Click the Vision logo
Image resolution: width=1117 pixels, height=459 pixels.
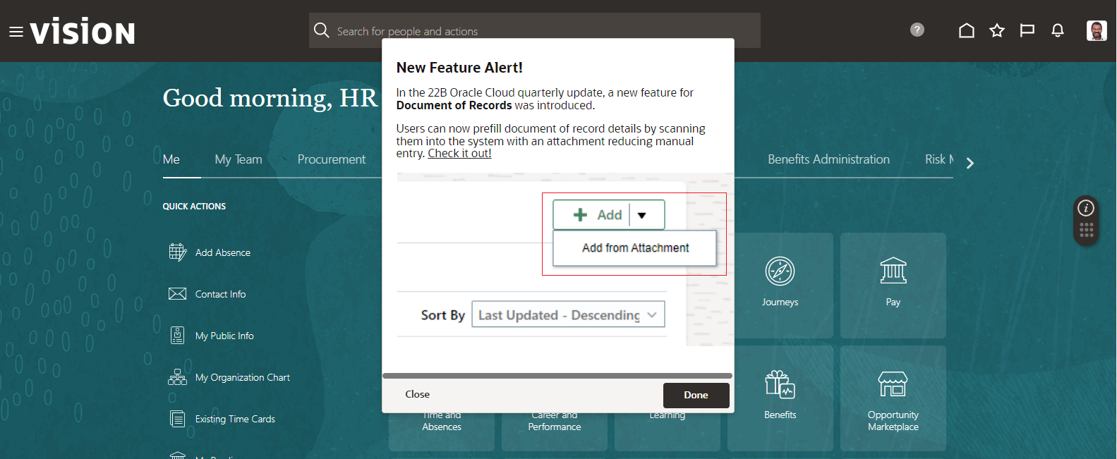pos(83,32)
